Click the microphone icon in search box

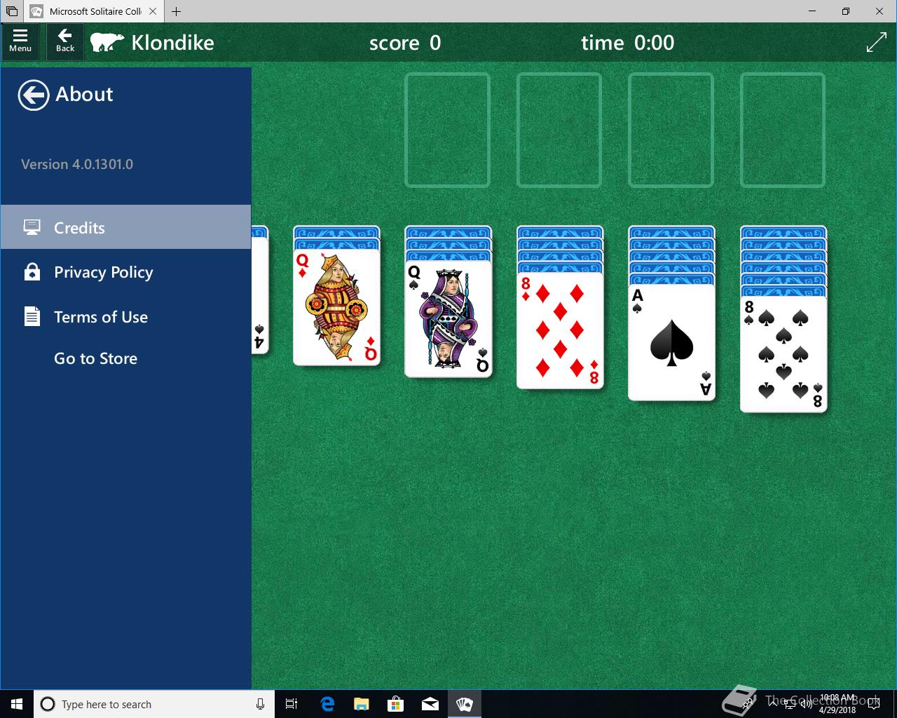point(260,704)
